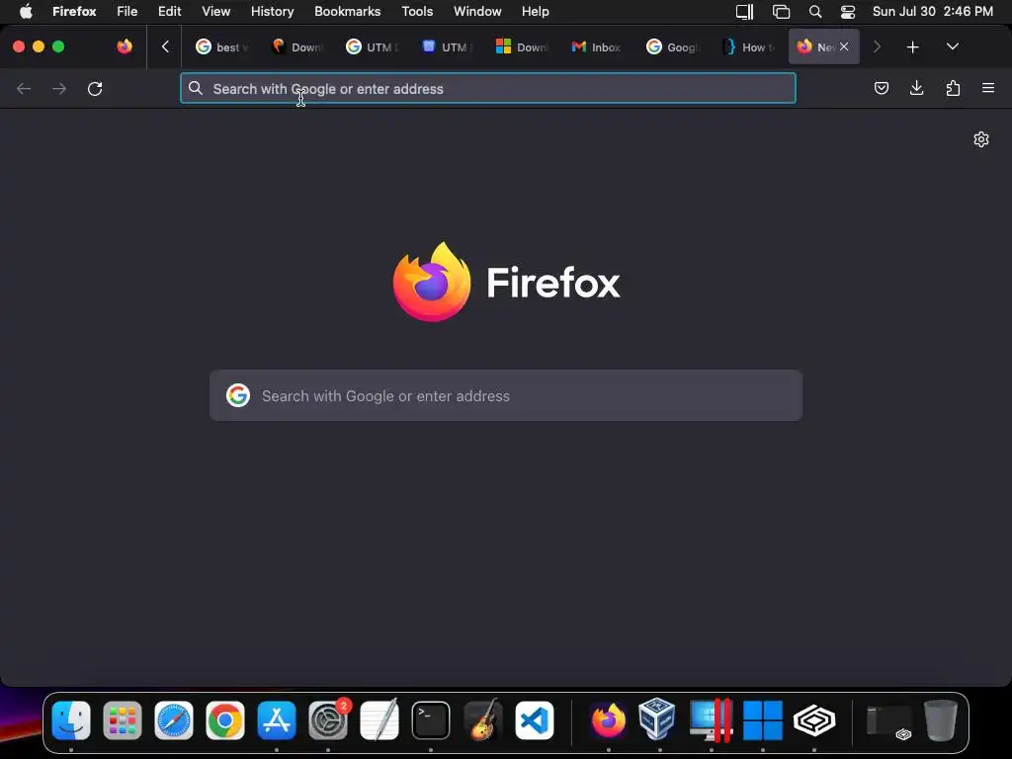1012x759 pixels.
Task: Open Control Center in menu bar
Action: tap(847, 12)
